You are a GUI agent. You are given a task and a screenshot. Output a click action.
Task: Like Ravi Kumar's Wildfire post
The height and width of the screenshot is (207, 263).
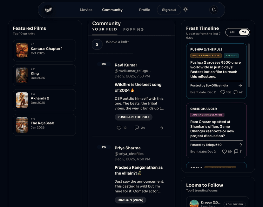(x=118, y=128)
